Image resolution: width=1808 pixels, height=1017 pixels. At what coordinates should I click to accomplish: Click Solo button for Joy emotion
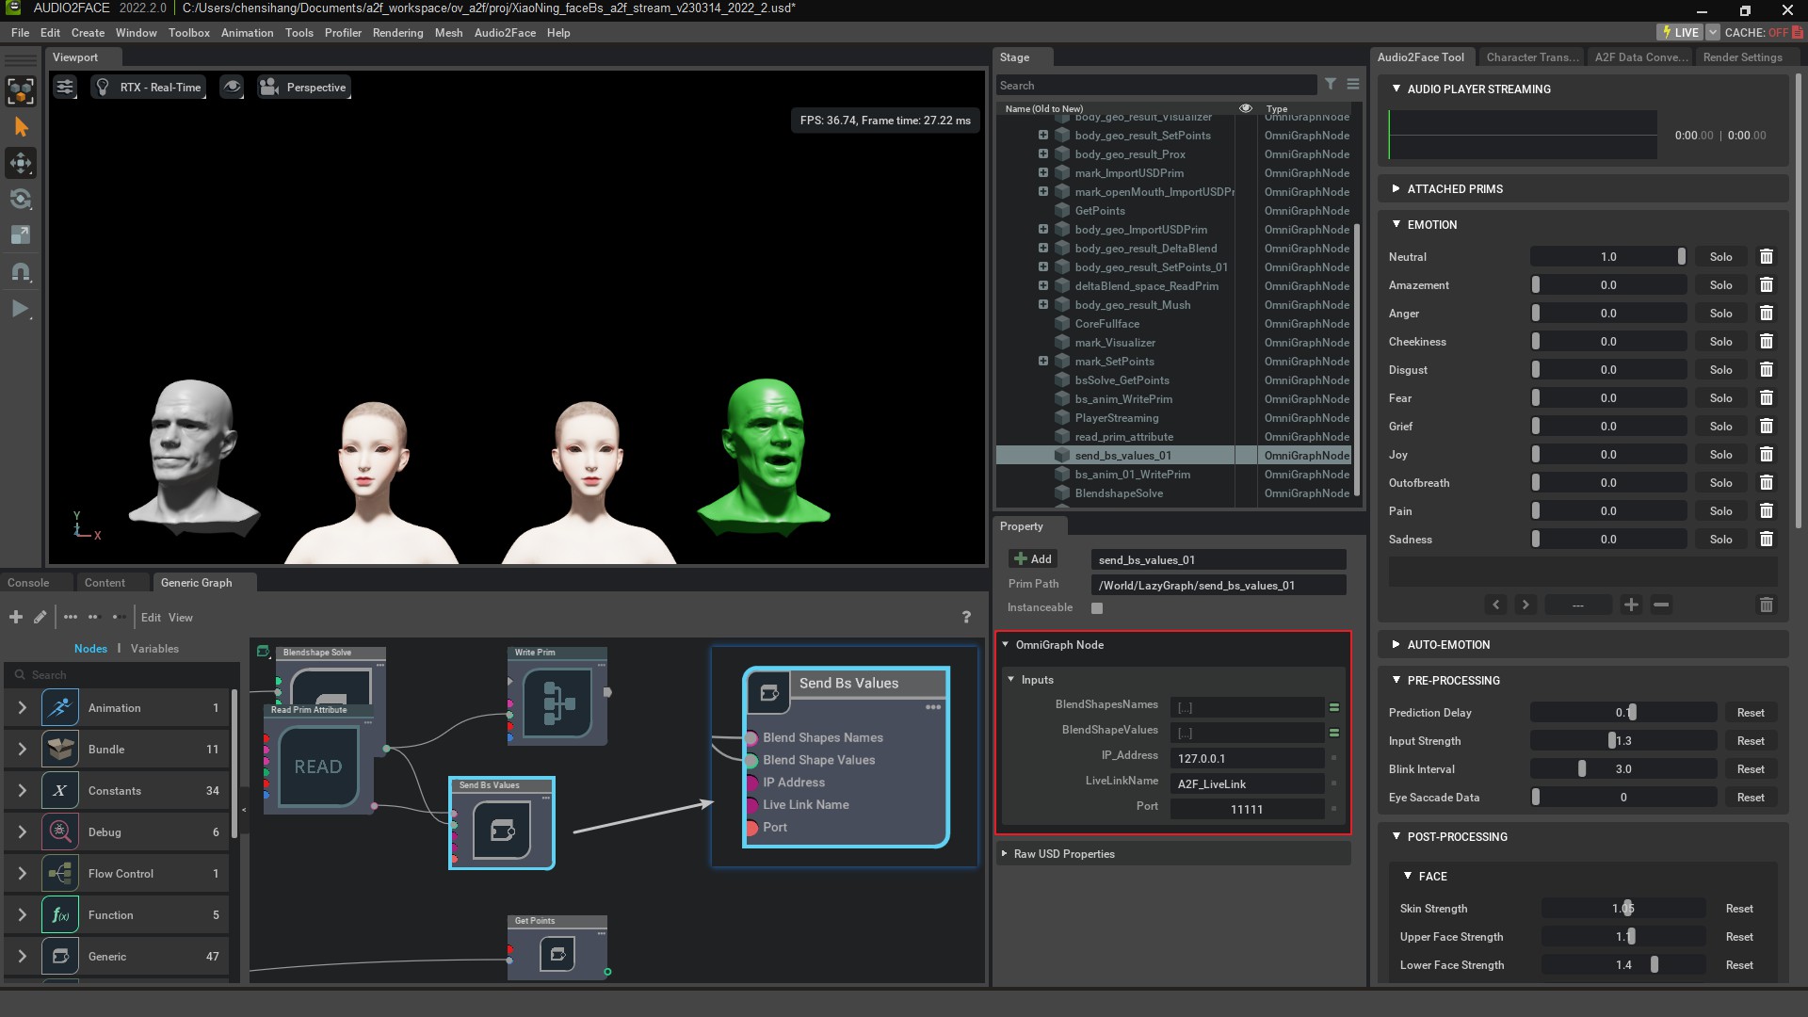pos(1720,455)
